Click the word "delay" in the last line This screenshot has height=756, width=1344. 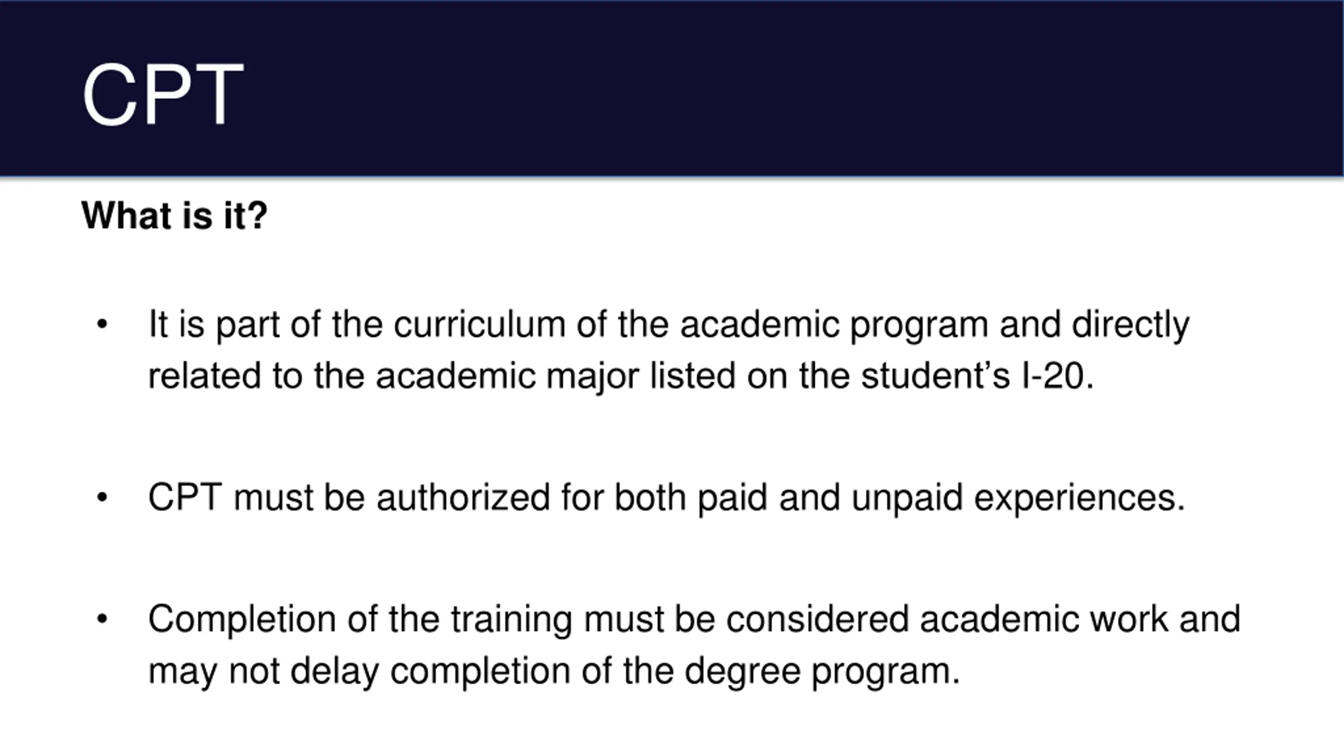[334, 671]
